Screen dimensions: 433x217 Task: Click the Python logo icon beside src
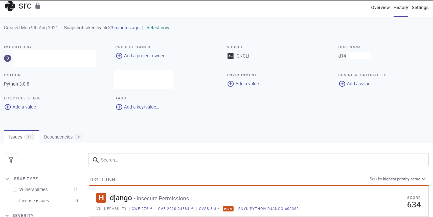pos(10,6)
